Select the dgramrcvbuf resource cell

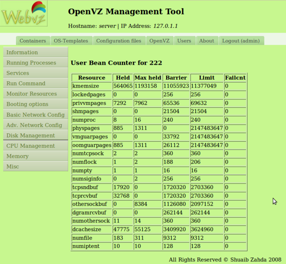92,213
